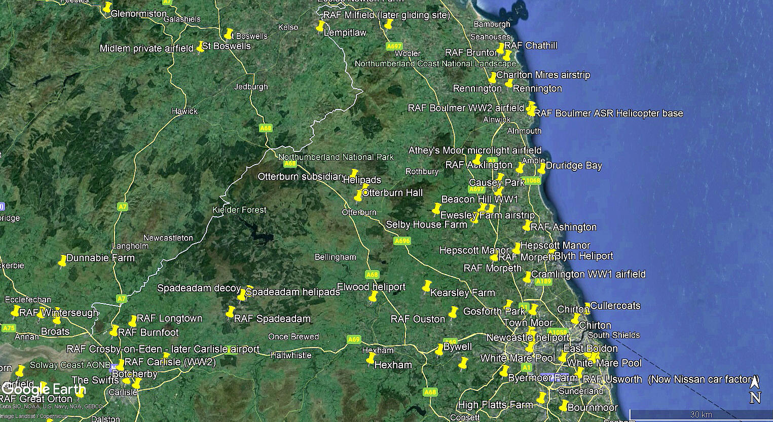
Task: Select the Solway Coast AONB label
Action: tap(70, 365)
